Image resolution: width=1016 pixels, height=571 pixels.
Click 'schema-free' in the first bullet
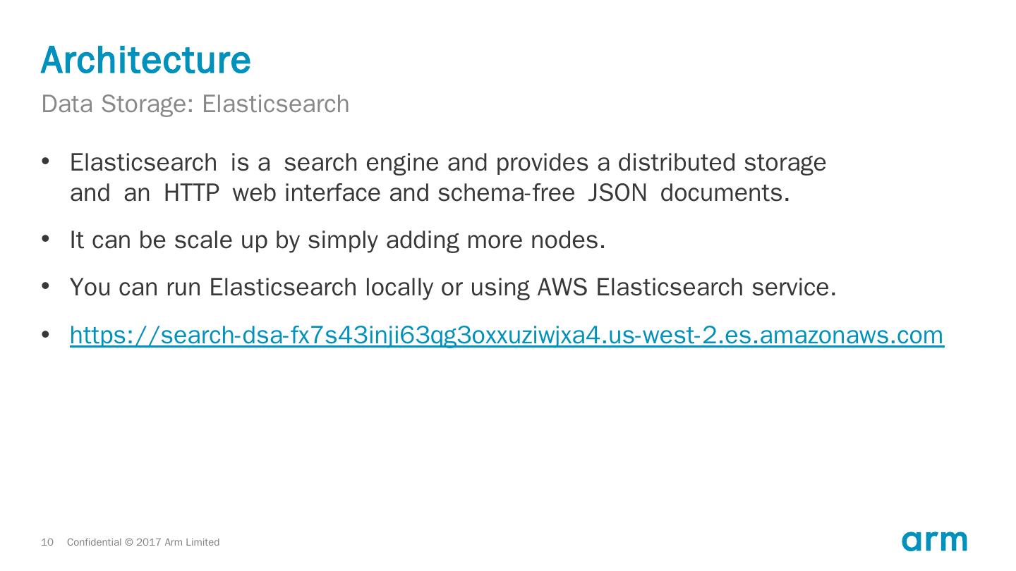coord(506,193)
